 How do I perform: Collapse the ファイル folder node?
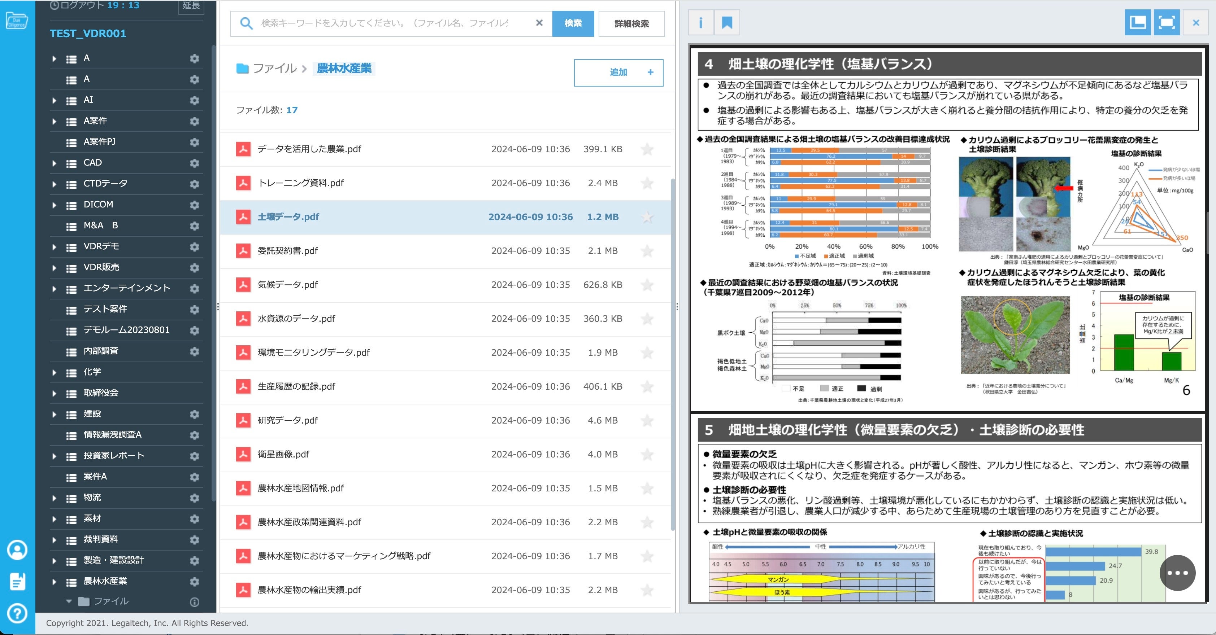[69, 601]
